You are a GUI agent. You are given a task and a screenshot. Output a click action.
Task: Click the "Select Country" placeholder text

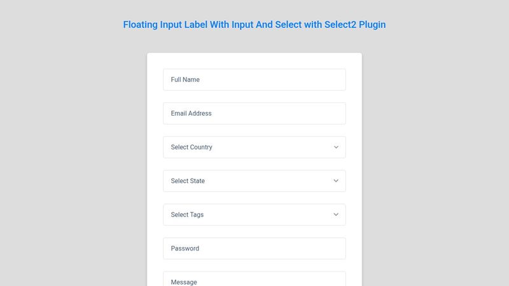click(192, 147)
